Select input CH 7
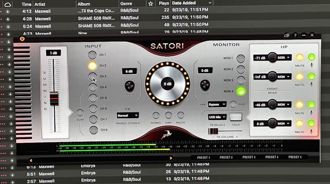The width and height of the screenshot is (330, 184). coord(93,119)
